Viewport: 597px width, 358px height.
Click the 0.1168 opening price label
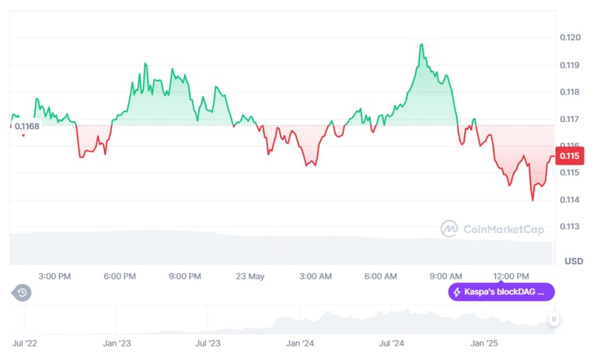26,126
